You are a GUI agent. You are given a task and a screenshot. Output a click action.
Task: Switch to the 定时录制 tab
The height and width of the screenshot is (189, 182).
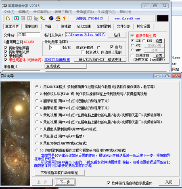pos(104,26)
